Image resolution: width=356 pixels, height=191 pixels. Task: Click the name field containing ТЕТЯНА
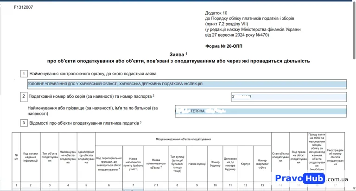pos(261,111)
